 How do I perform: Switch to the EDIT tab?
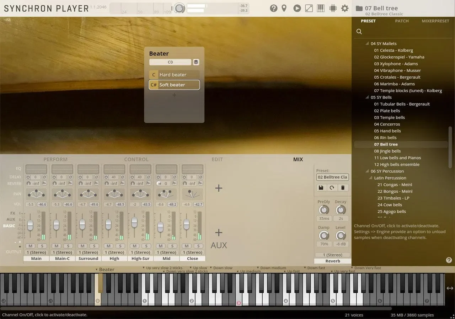(x=217, y=159)
